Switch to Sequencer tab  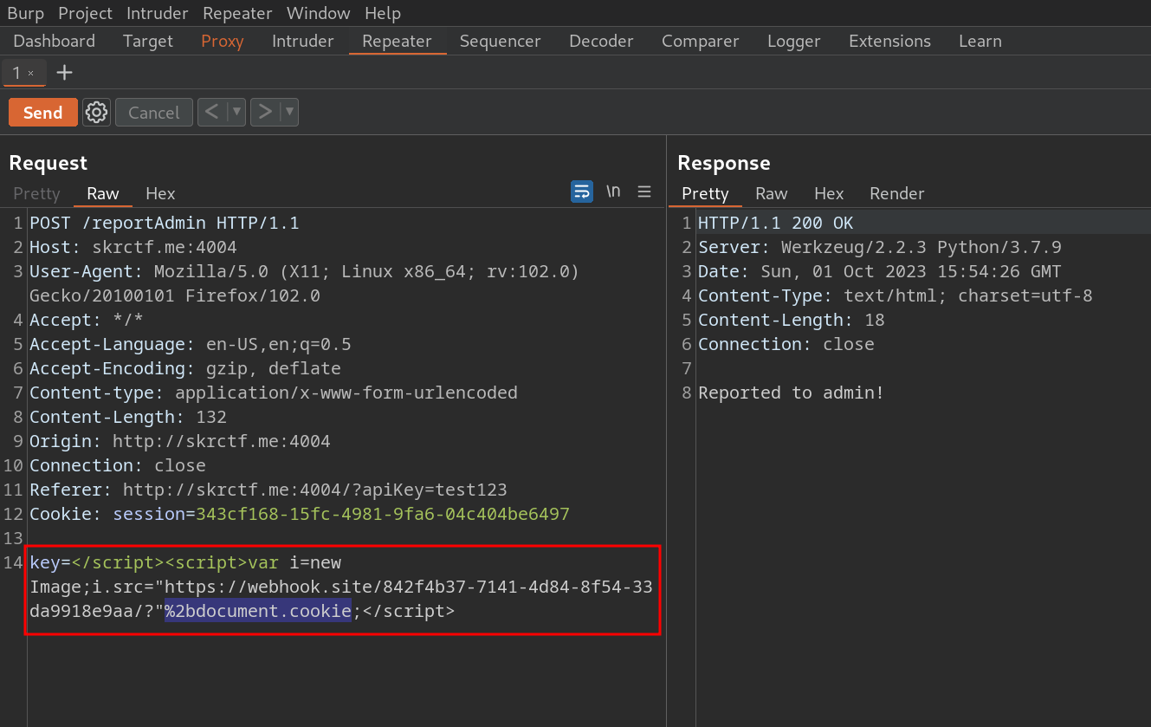[501, 41]
